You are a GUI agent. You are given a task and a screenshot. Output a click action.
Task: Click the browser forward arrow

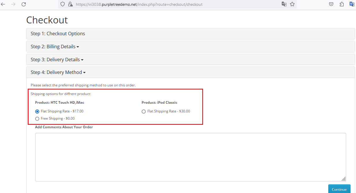(13, 4)
